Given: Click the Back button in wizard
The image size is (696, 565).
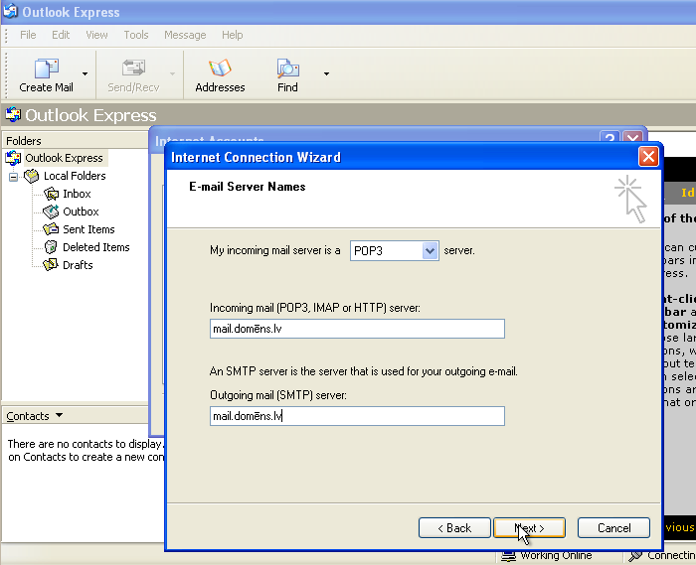Looking at the screenshot, I should [454, 528].
